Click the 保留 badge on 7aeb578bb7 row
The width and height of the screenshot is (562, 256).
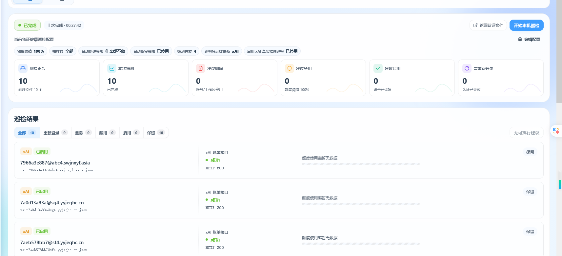coord(530,232)
